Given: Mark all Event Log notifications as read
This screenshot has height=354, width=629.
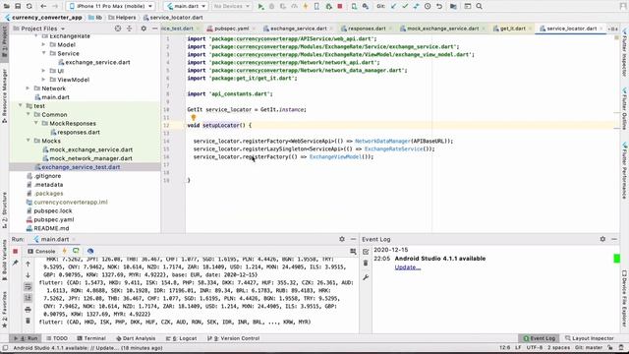Looking at the screenshot, I should click(366, 252).
